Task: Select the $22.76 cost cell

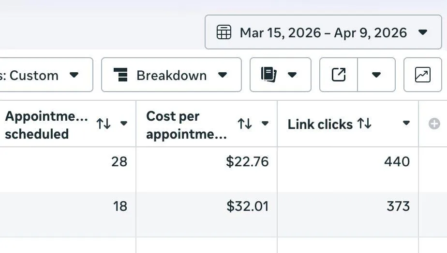Action: coord(247,161)
